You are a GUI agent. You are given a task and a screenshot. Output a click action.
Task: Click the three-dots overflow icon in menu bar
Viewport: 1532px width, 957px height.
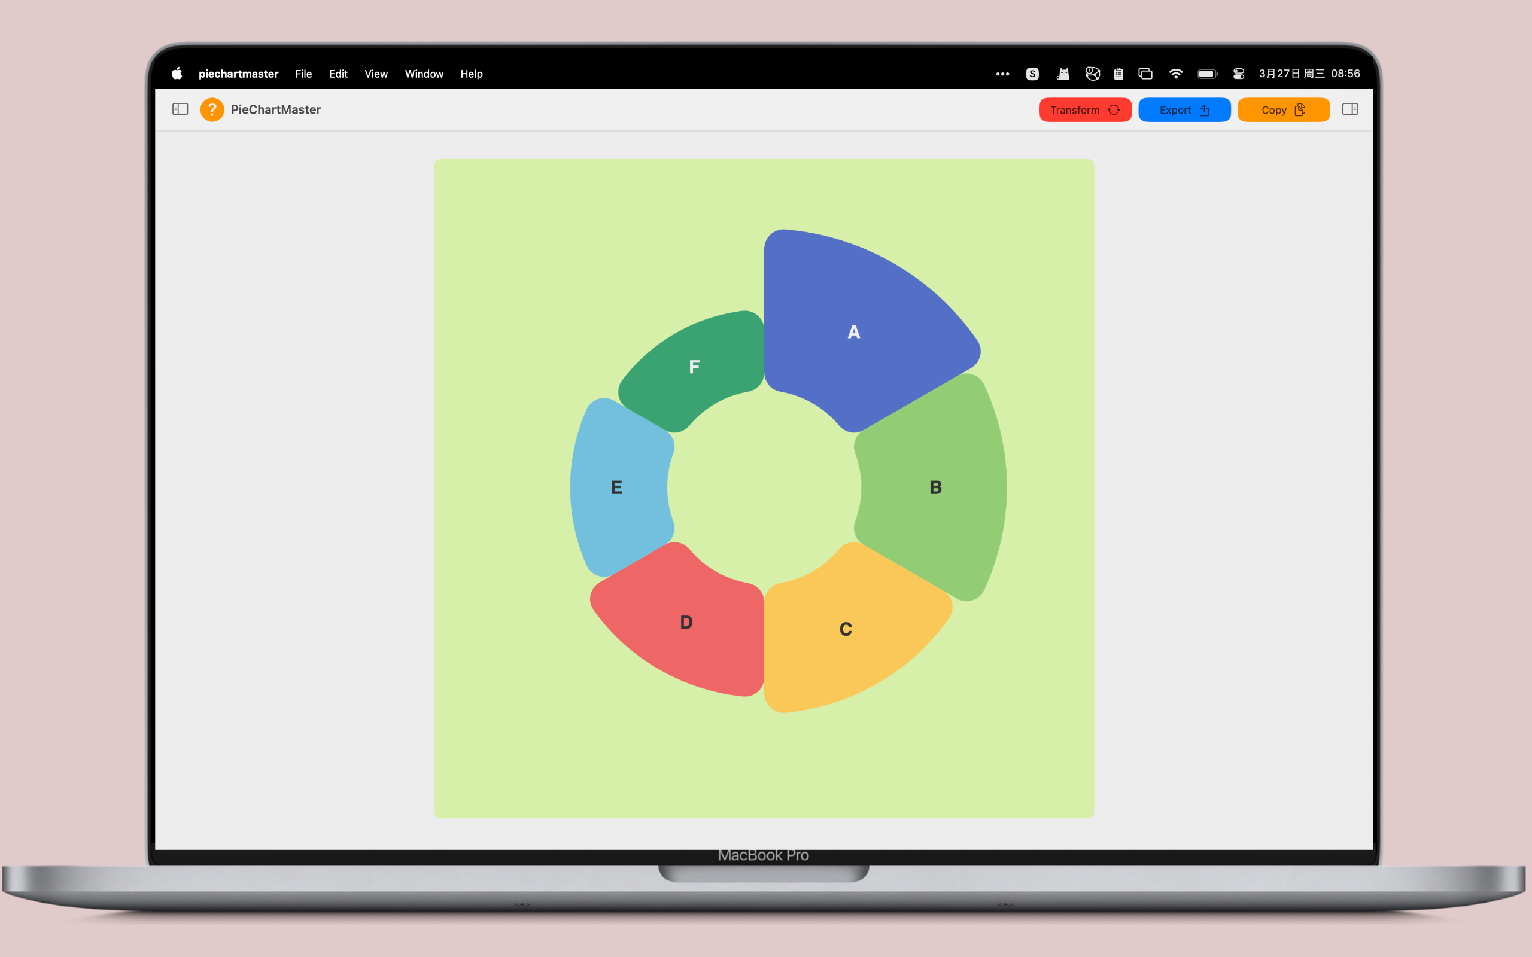click(1002, 74)
